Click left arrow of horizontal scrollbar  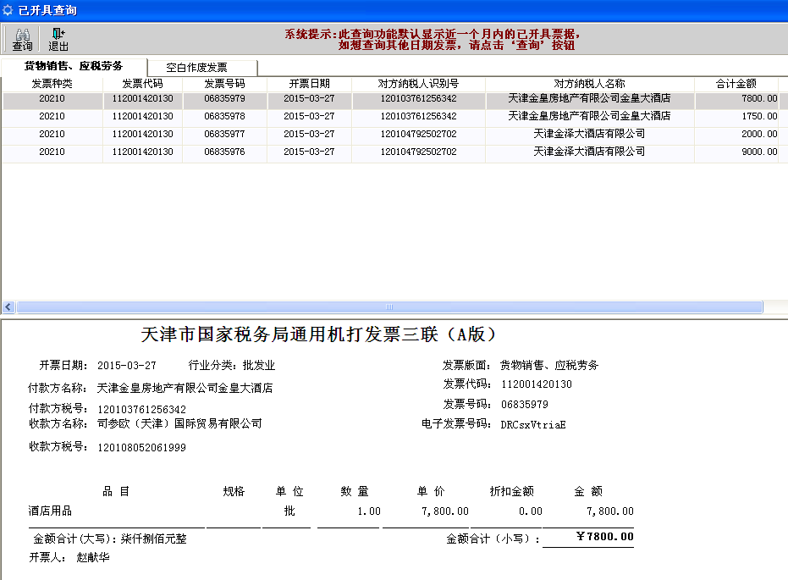pos(8,307)
